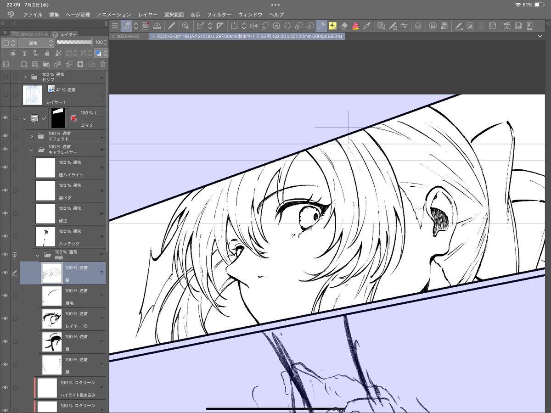Viewport: 551px width, 413px height.
Task: Open the layers stack icon in toolbar
Action: 418,26
